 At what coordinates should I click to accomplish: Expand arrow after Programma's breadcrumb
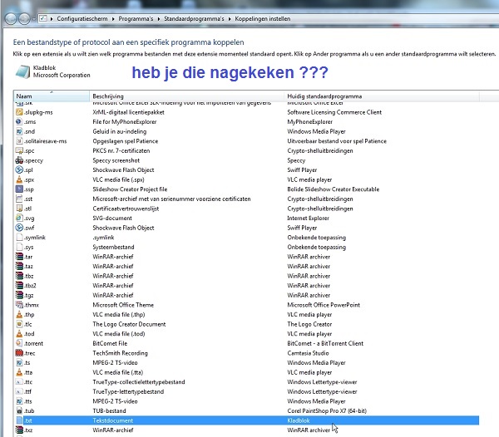tap(159, 19)
